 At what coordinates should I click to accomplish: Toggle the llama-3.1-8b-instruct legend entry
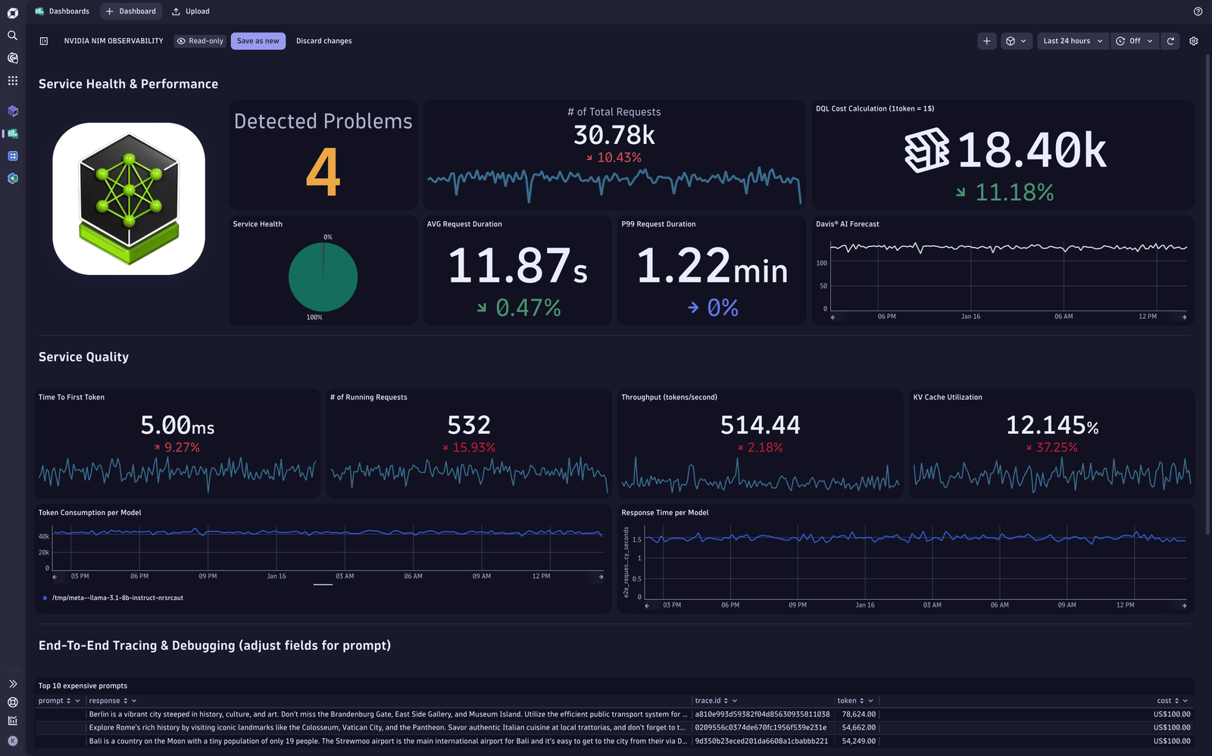coord(114,598)
